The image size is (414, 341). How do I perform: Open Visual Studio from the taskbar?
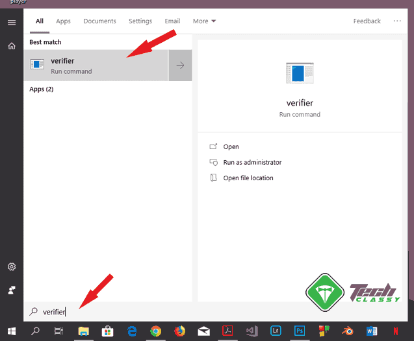(x=252, y=331)
